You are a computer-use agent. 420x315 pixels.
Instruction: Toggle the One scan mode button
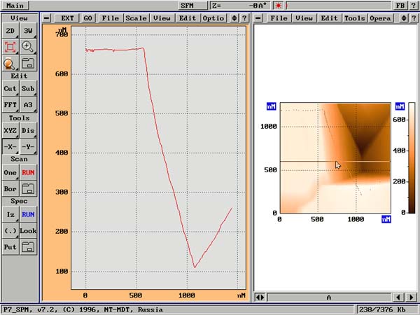click(x=10, y=172)
